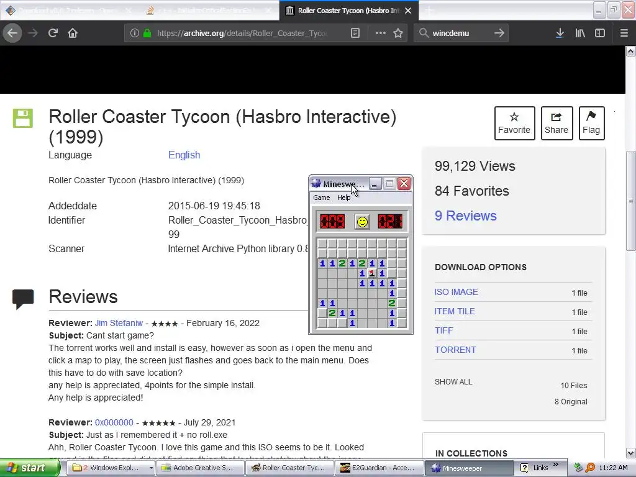The height and width of the screenshot is (477, 636).
Task: Click the green network tray icon
Action: [x=578, y=468]
